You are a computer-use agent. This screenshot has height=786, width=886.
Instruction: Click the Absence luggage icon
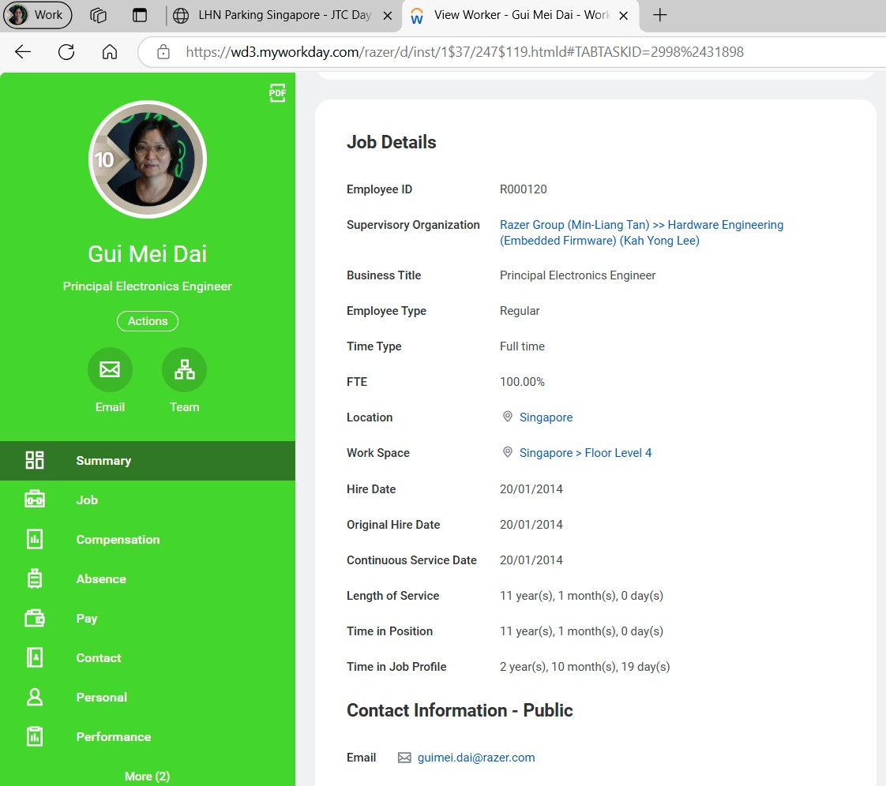click(x=35, y=578)
